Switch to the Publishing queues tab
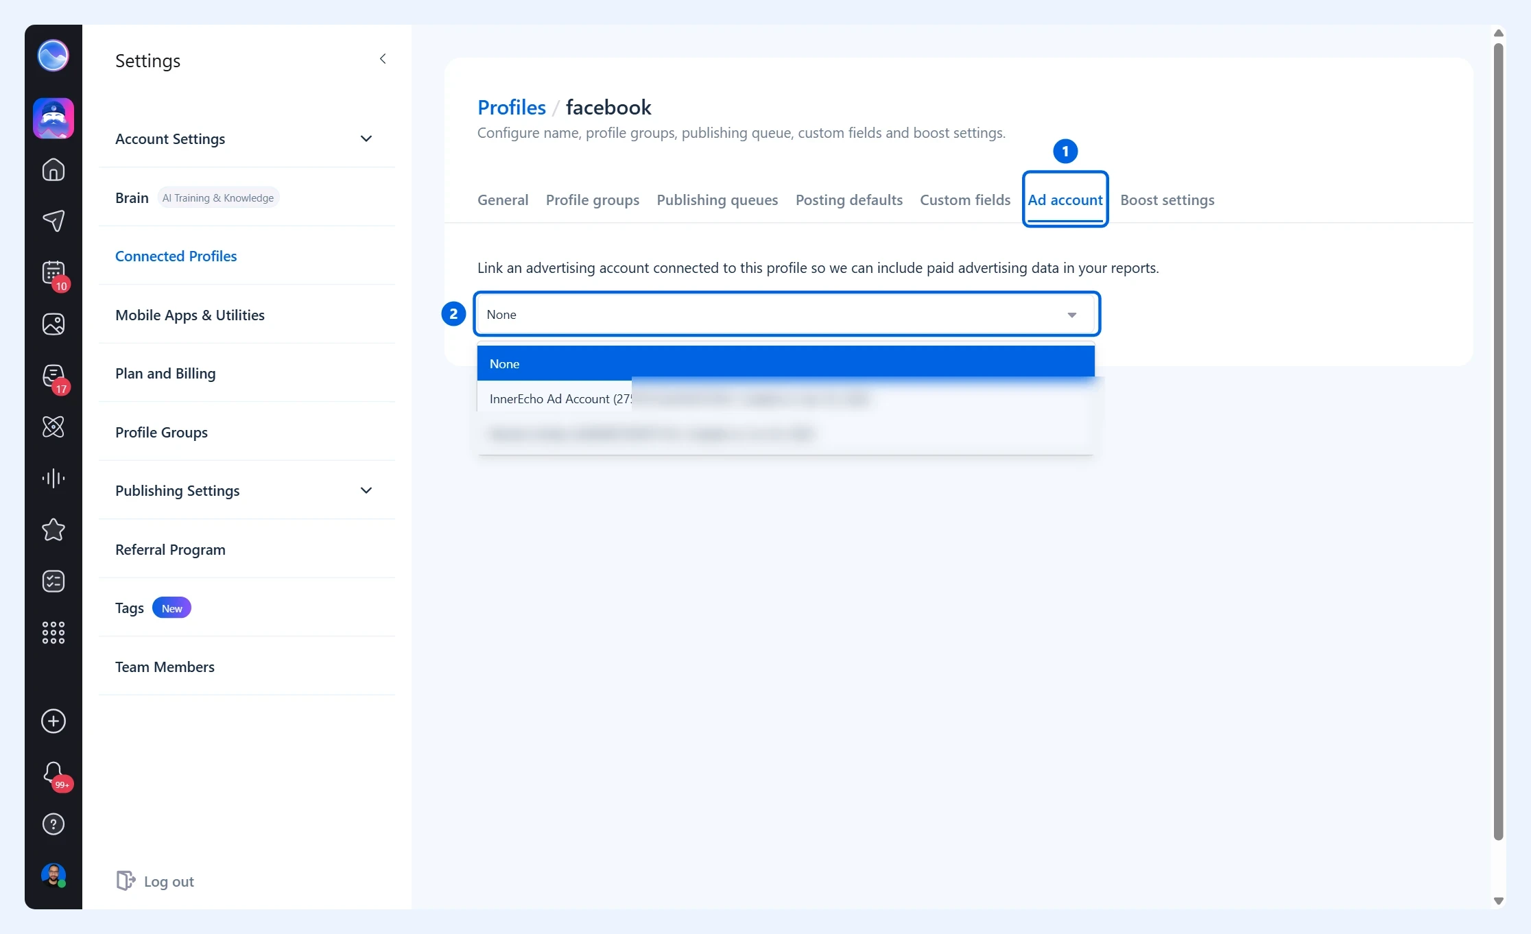 coord(717,200)
